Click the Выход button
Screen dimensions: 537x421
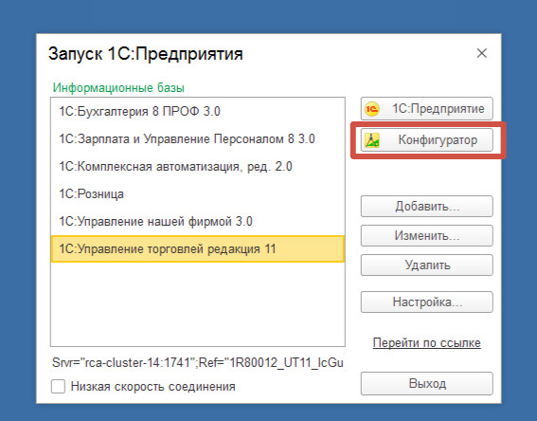(427, 383)
